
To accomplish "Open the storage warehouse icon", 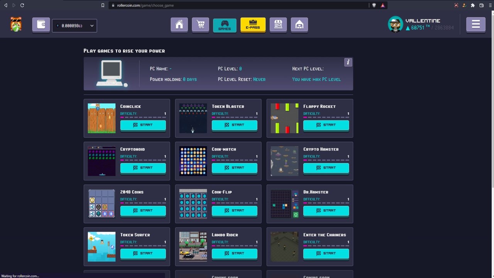I will coord(299,25).
